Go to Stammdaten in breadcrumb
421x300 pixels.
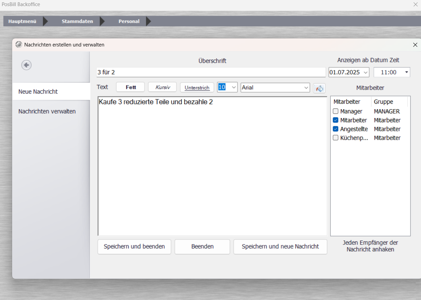77,21
